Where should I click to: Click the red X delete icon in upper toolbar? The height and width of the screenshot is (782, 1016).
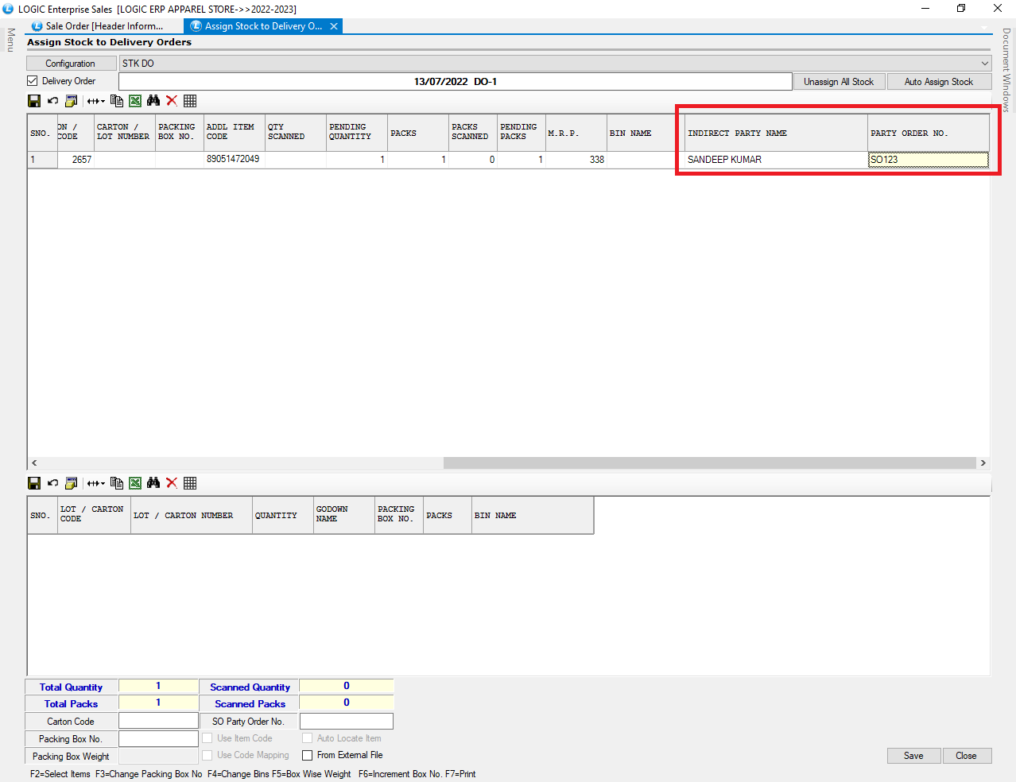[172, 101]
